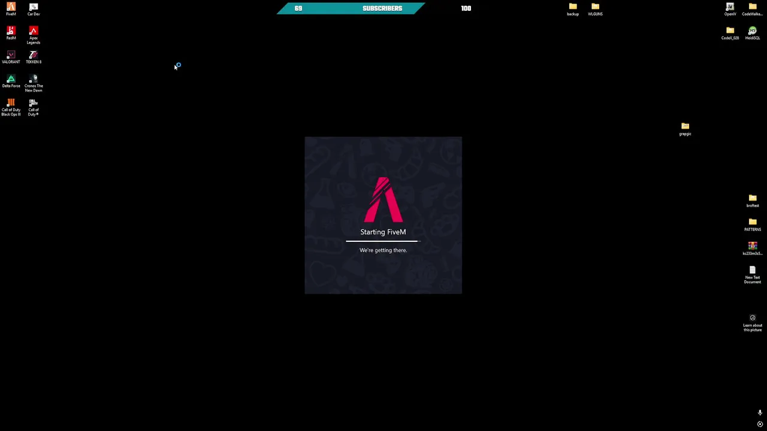Click the "Starting FiveM" title text
Viewport: 767px width, 431px height.
[383, 232]
